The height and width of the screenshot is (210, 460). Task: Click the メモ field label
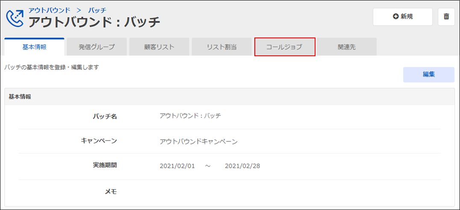pyautogui.click(x=111, y=191)
